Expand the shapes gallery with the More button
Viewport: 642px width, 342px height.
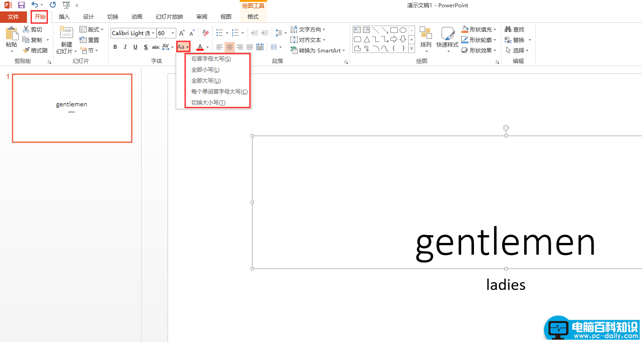click(411, 48)
